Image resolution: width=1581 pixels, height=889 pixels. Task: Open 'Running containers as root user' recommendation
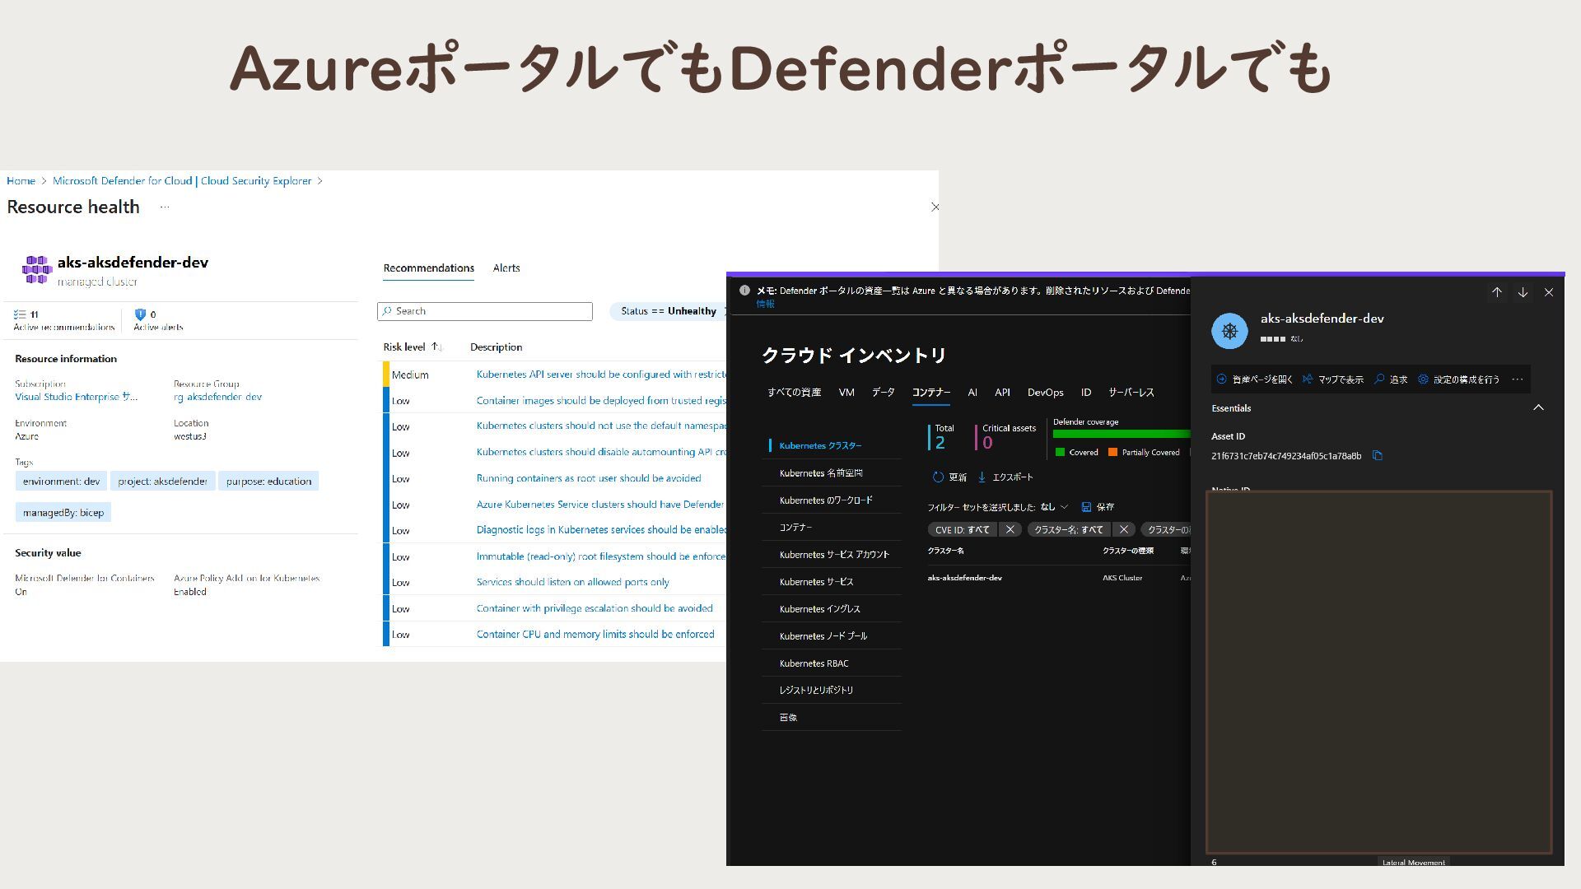588,478
